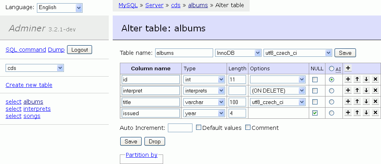Enable the Default values checkbox
The image size is (381, 164).
click(x=199, y=128)
